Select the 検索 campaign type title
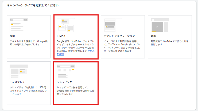Image resolution: width=198 pixels, height=111 pixels. point(12,36)
